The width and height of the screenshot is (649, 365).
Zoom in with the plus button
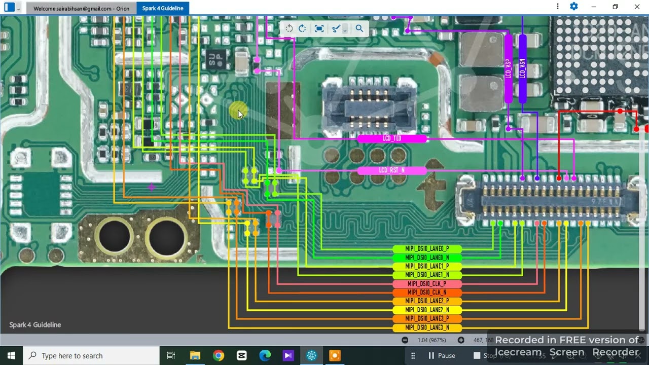click(x=461, y=340)
